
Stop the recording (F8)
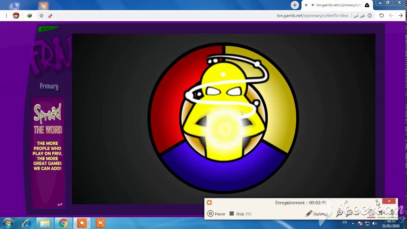(240, 214)
